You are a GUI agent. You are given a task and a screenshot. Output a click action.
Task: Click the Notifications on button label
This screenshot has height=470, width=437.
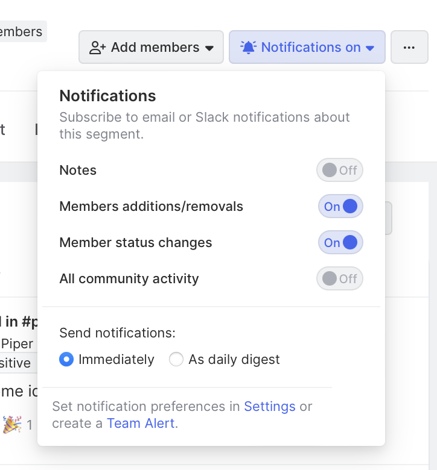click(311, 48)
